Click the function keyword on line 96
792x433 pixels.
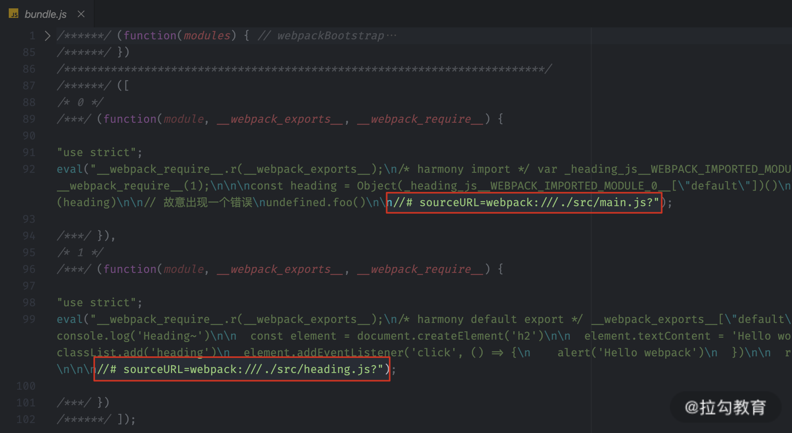[130, 269]
